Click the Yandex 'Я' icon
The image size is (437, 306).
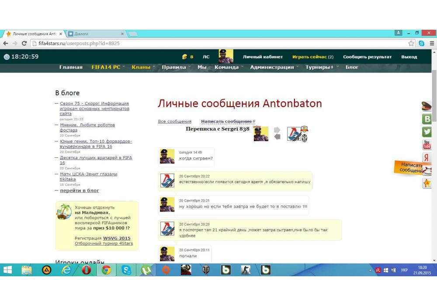coord(427,157)
